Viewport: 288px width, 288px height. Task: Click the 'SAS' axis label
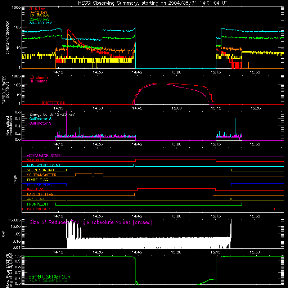click(x=4, y=234)
